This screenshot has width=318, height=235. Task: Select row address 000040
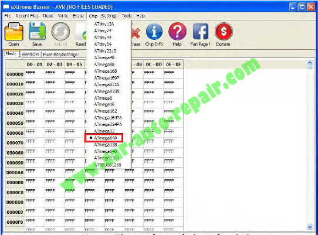(15, 113)
